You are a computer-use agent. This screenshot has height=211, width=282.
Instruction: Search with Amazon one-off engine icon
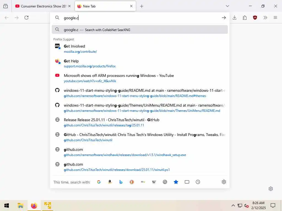(110, 182)
